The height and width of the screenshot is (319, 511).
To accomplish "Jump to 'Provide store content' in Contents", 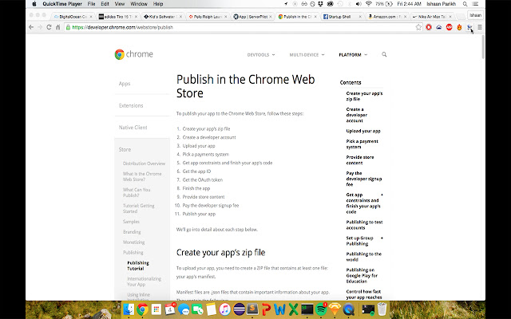I will (360, 159).
